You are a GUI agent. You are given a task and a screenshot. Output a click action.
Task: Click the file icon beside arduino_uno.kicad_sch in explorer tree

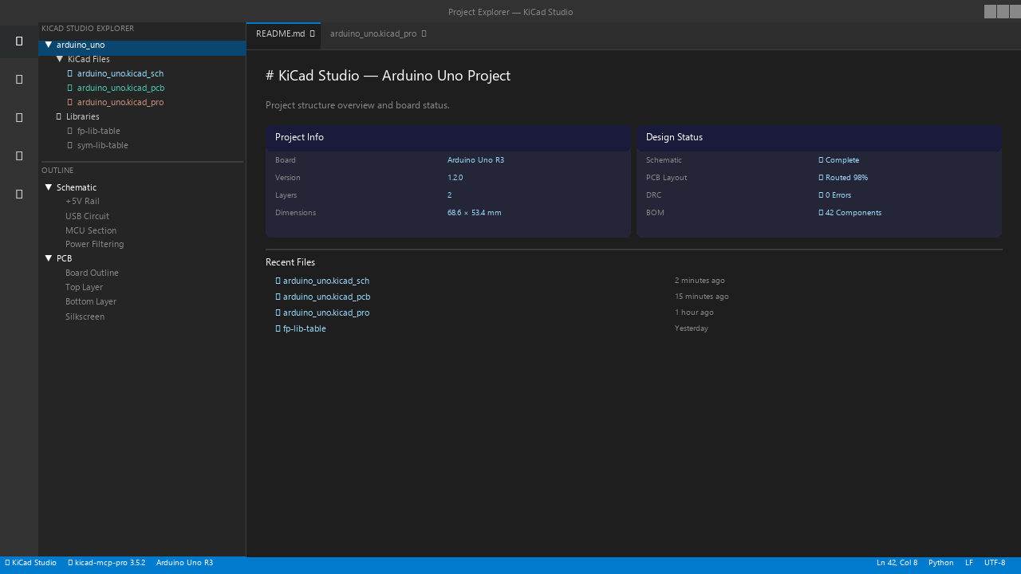point(70,73)
